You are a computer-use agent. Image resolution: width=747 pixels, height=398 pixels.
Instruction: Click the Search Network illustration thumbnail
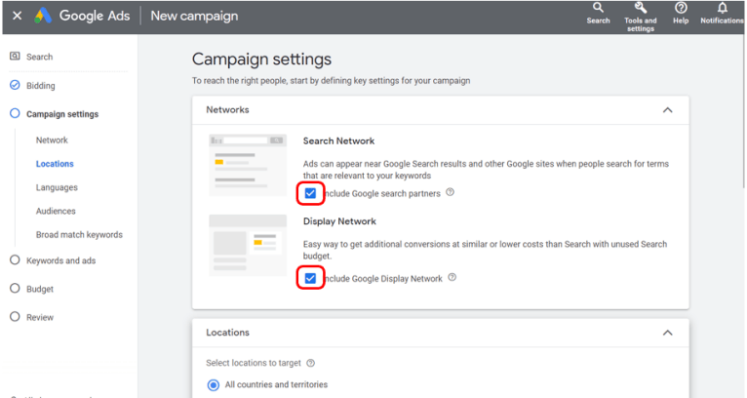tap(248, 165)
